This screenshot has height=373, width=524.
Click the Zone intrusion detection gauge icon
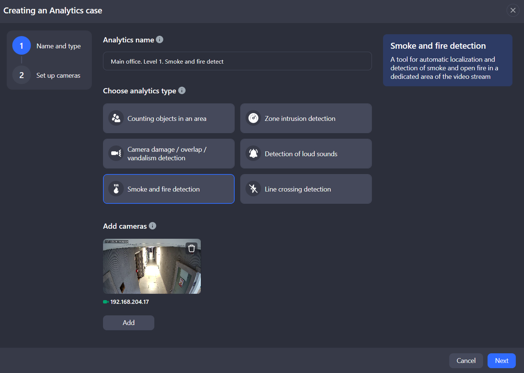(253, 118)
